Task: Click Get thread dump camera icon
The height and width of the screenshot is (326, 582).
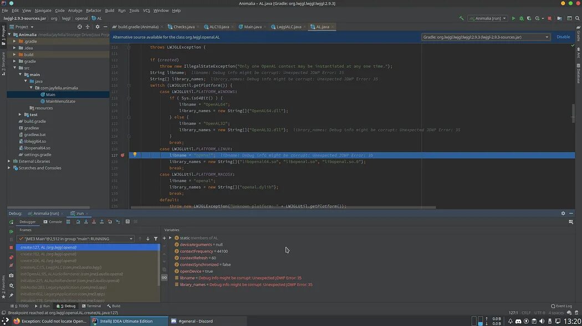Action: coord(11,276)
